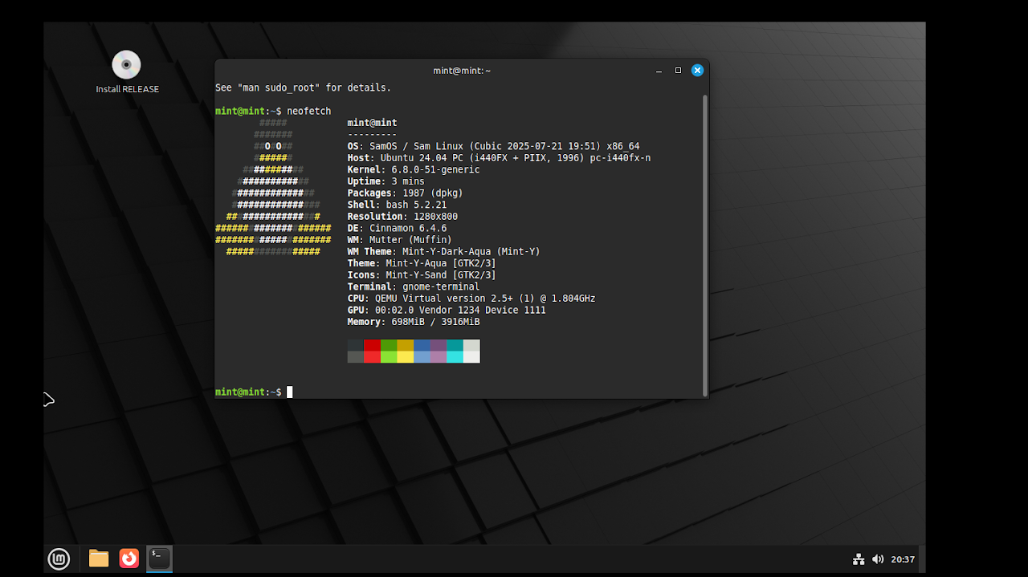This screenshot has width=1028, height=577.
Task: Select the terminal icon in the taskbar
Action: (160, 559)
